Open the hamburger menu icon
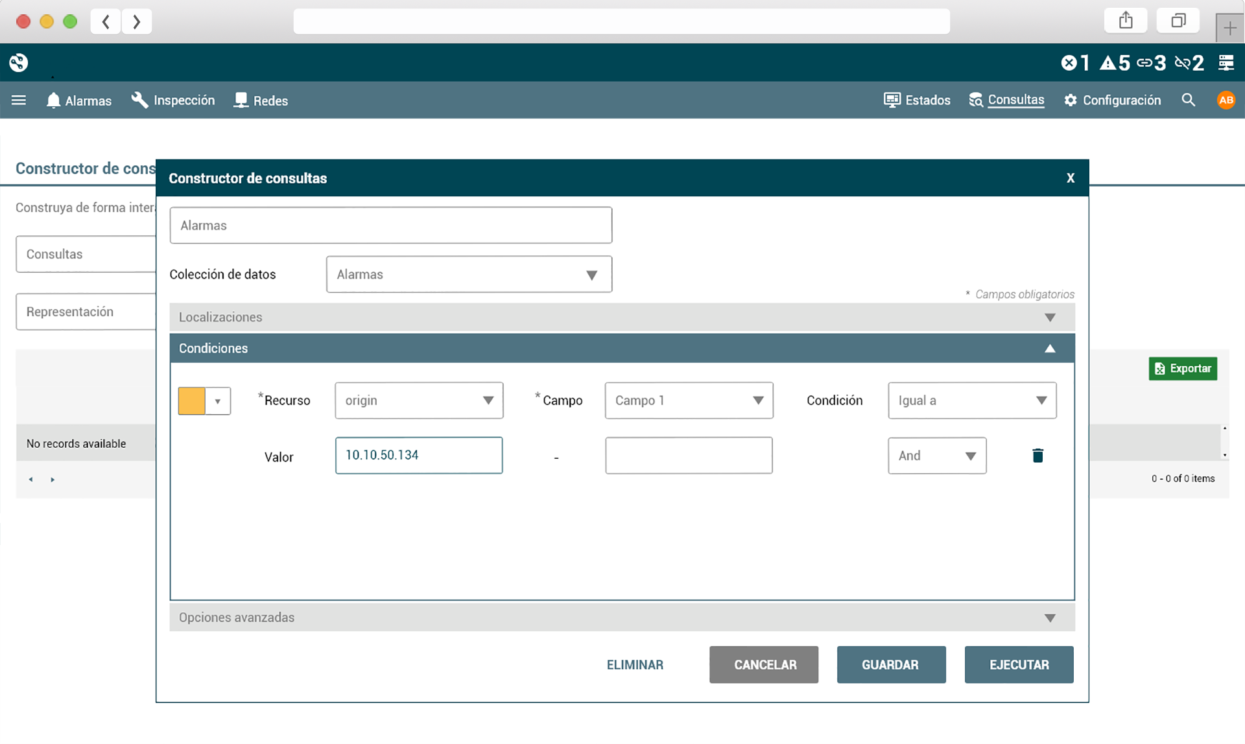 (19, 100)
